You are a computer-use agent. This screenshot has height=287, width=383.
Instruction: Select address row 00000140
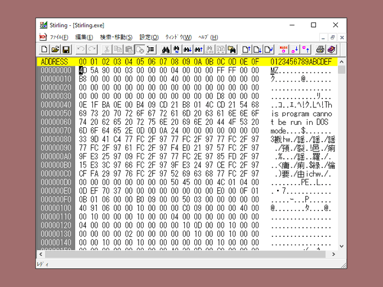click(x=56, y=243)
